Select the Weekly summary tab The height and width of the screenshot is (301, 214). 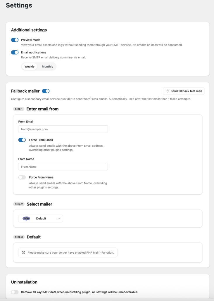coord(29,66)
